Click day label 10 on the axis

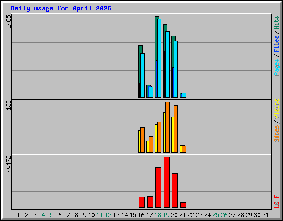point(91,215)
